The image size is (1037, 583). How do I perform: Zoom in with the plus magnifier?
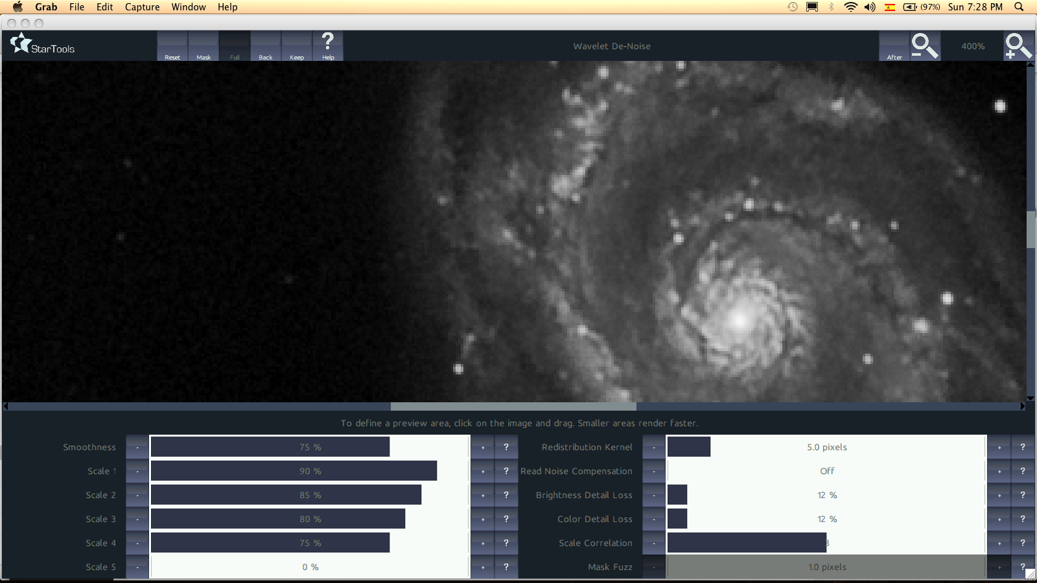(x=1018, y=46)
